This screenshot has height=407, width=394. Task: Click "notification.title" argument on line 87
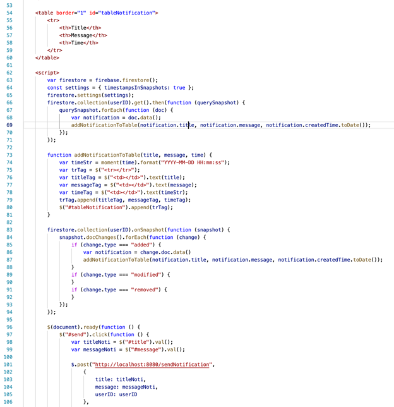(179, 260)
